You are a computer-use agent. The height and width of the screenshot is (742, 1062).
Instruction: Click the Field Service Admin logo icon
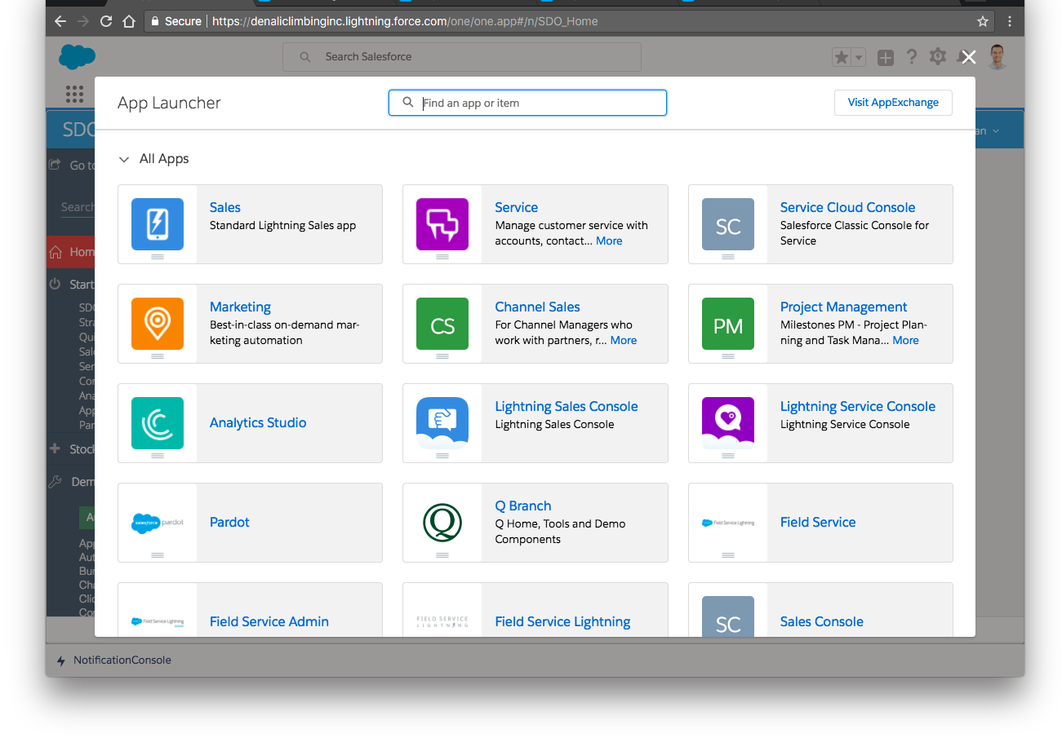point(158,621)
